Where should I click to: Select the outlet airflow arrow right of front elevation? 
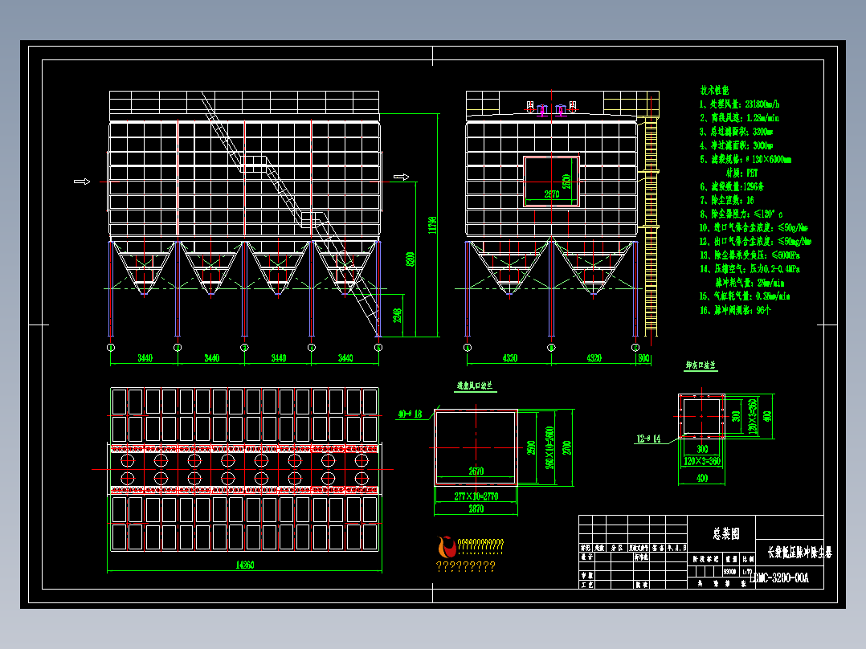pyautogui.click(x=401, y=177)
